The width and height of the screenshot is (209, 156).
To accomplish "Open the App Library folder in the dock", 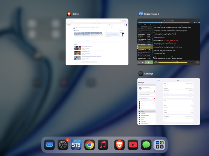I will [x=160, y=145].
